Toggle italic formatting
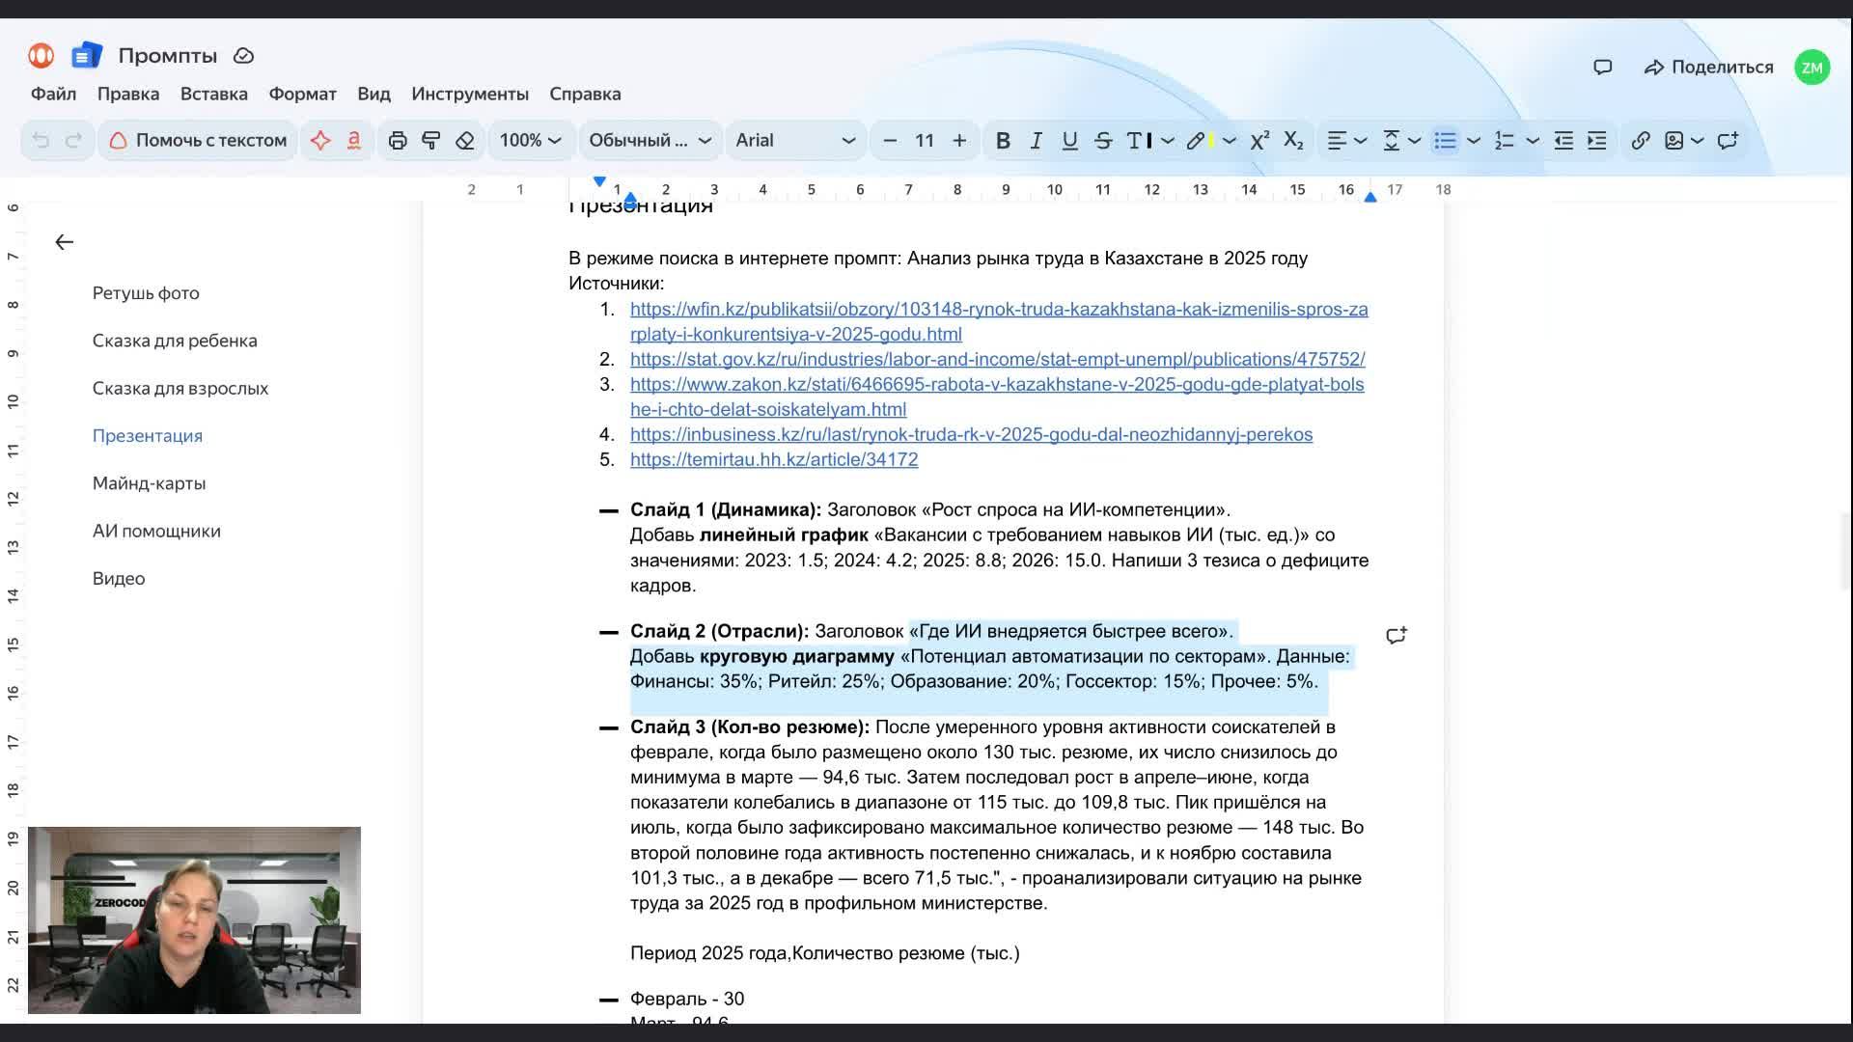 pos(1036,141)
